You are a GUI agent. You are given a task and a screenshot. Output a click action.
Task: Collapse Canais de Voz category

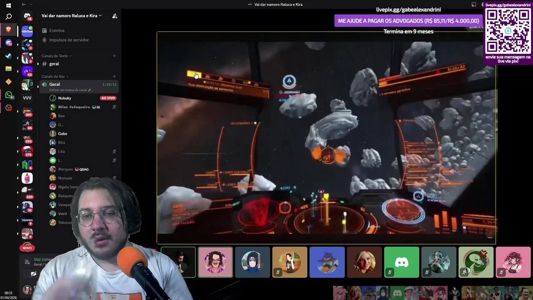pyautogui.click(x=55, y=76)
